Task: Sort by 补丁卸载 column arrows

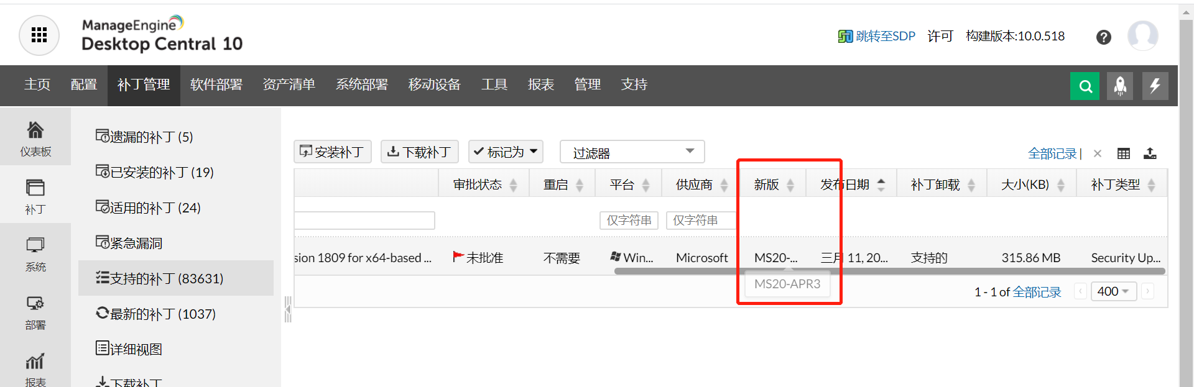Action: (971, 185)
